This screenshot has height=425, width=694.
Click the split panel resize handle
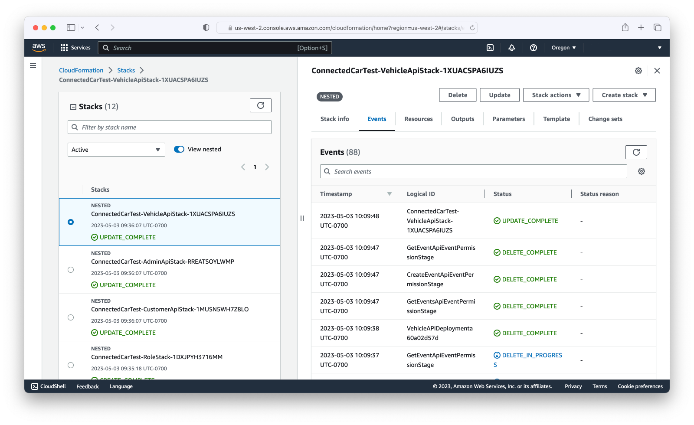(302, 218)
